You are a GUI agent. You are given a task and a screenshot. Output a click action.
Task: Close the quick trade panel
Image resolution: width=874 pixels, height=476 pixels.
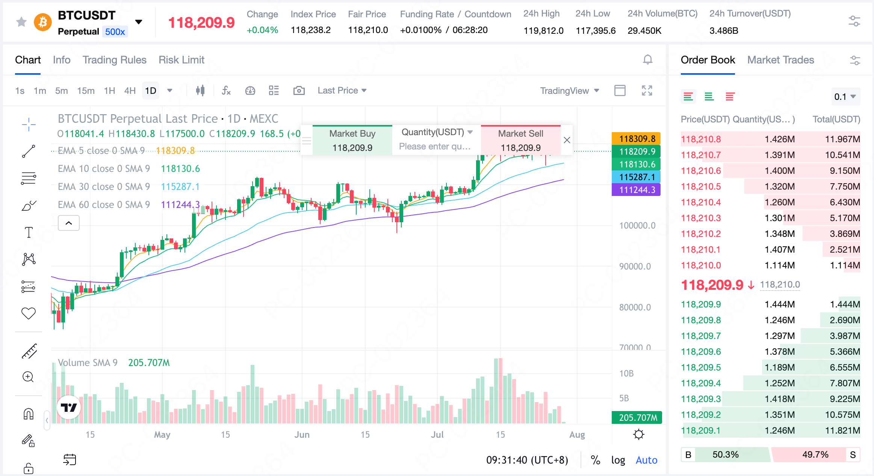(x=567, y=140)
